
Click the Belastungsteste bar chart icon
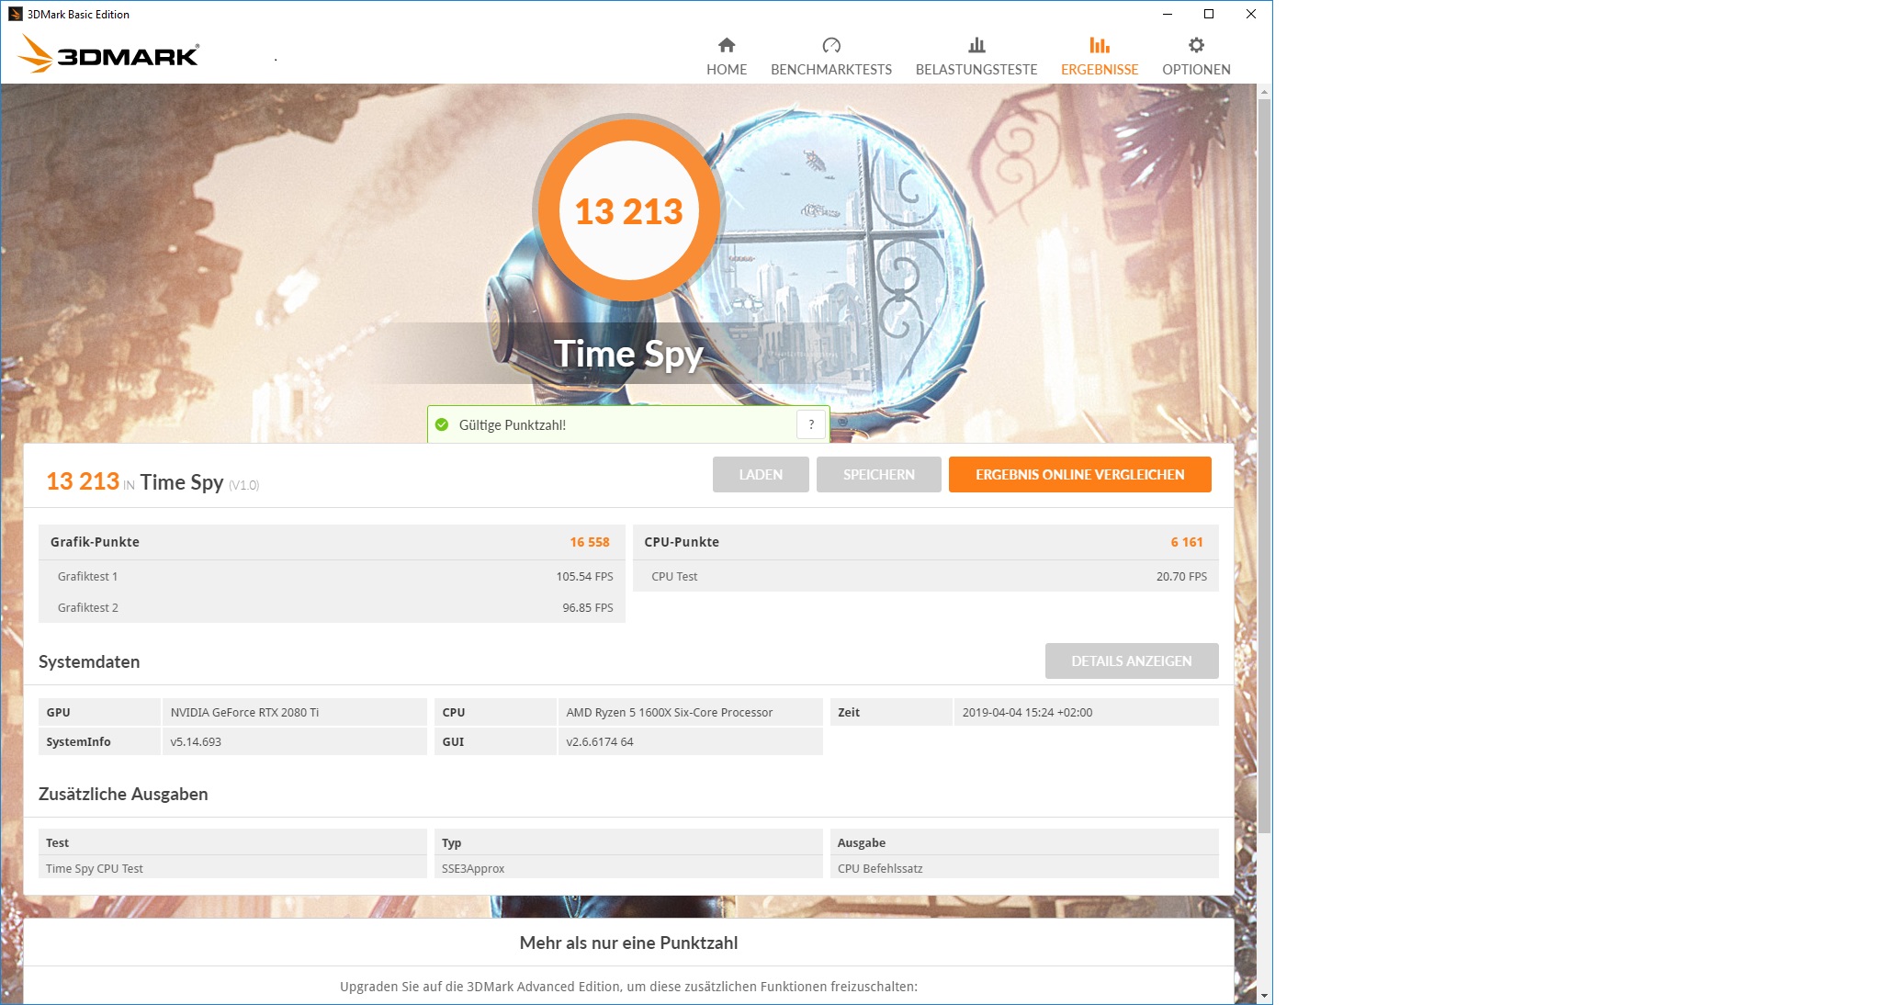tap(976, 45)
